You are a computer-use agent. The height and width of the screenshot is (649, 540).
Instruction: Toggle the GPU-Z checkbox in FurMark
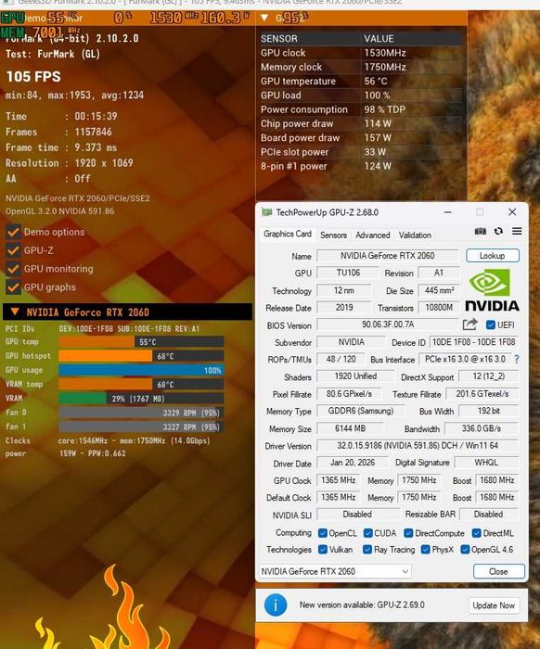pyautogui.click(x=13, y=250)
